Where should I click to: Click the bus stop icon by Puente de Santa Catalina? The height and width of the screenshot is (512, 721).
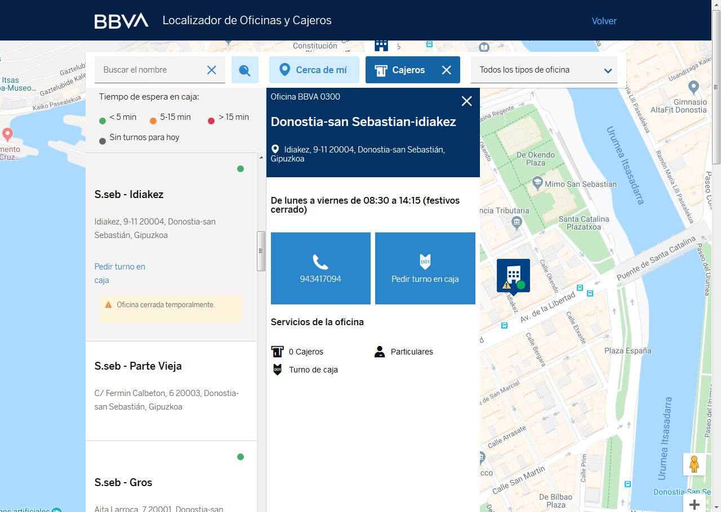589,293
